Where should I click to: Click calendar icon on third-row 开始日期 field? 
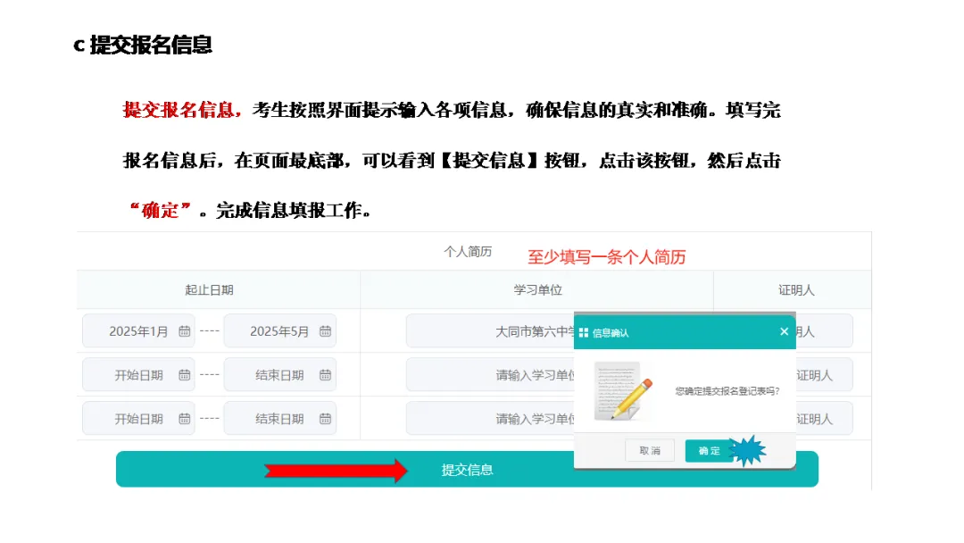click(185, 418)
